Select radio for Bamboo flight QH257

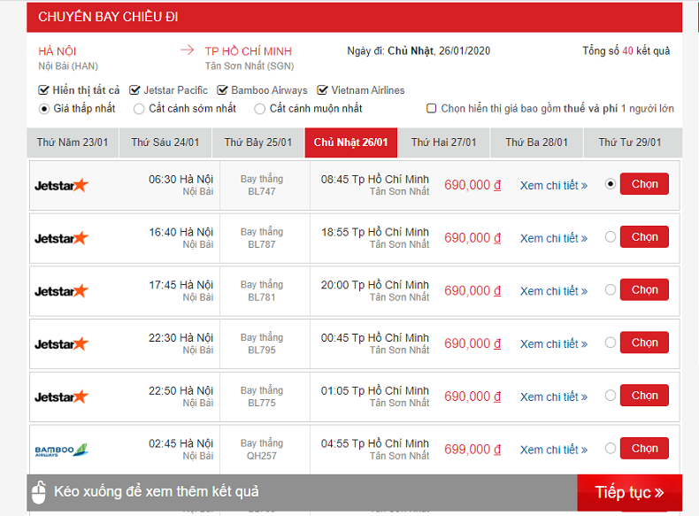[x=611, y=448]
